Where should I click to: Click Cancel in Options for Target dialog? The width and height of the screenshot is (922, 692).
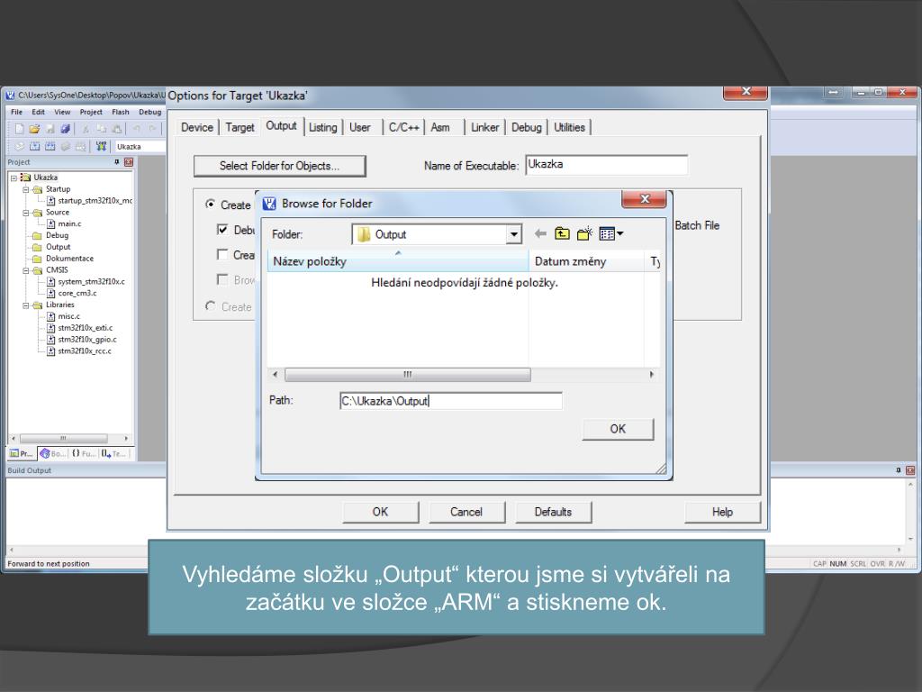click(466, 512)
